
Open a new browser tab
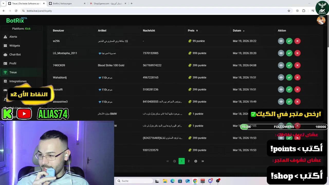coord(132,4)
